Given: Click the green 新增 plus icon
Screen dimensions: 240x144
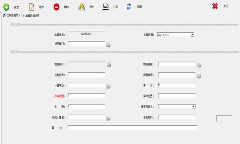Looking at the screenshot, I should coord(6,7).
